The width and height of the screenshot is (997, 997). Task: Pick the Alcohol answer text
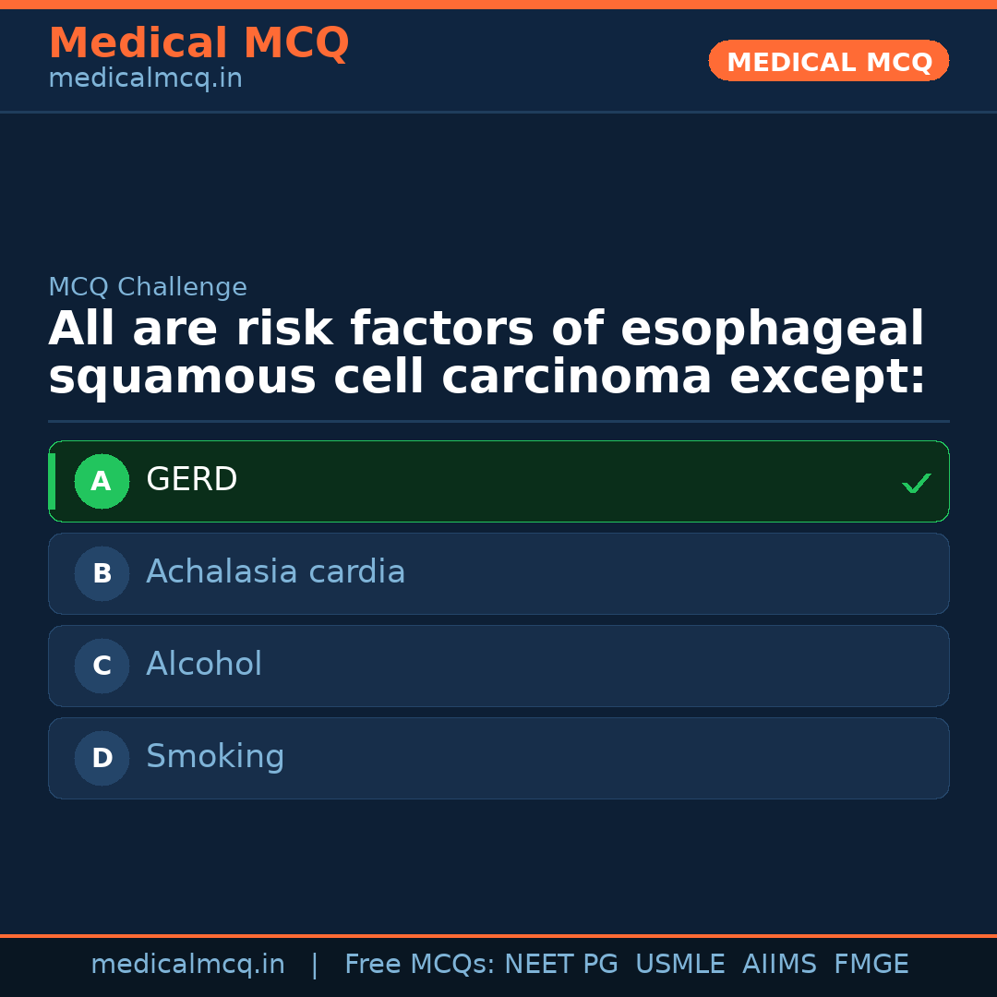204,665
